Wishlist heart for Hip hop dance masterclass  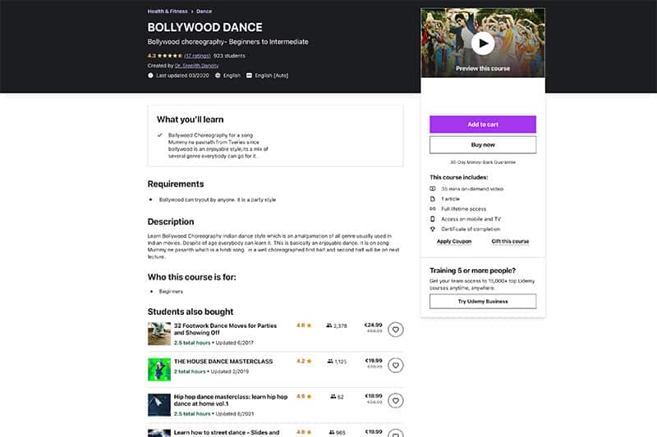(x=396, y=401)
